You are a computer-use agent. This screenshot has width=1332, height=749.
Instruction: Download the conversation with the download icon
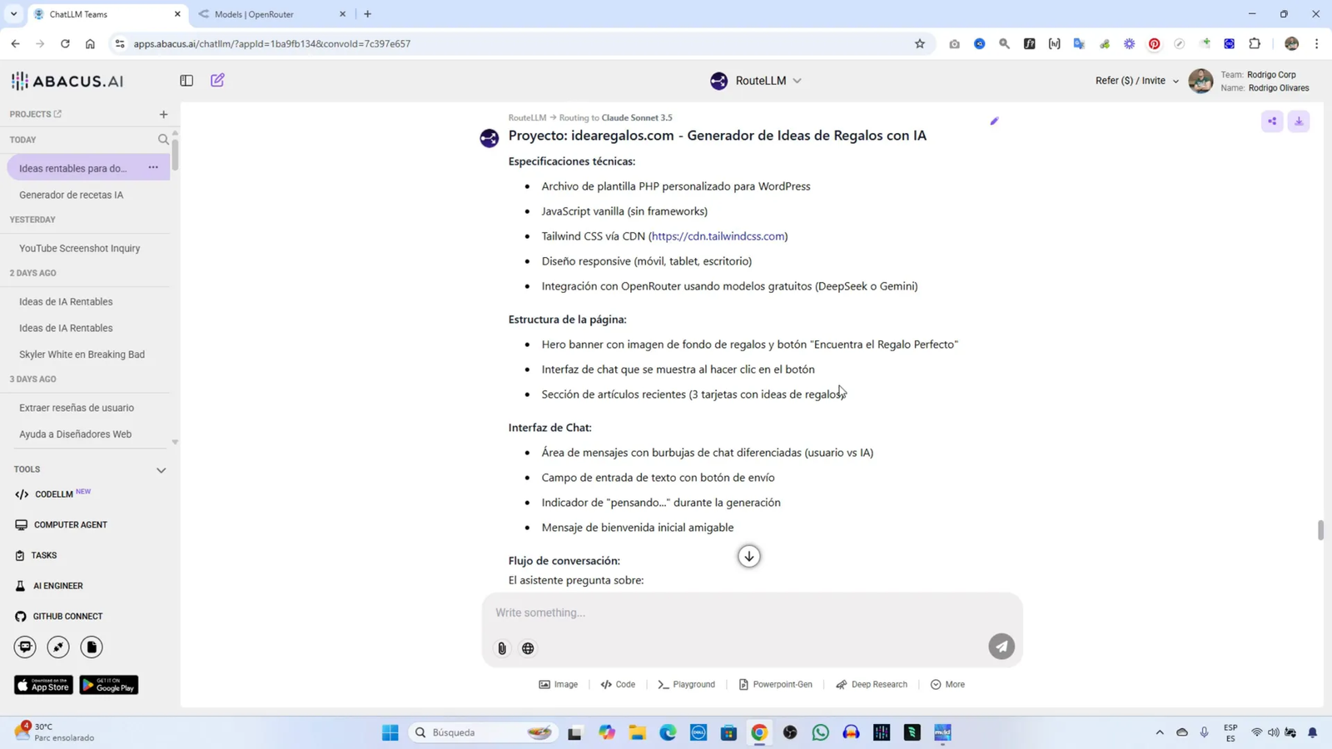1299,121
